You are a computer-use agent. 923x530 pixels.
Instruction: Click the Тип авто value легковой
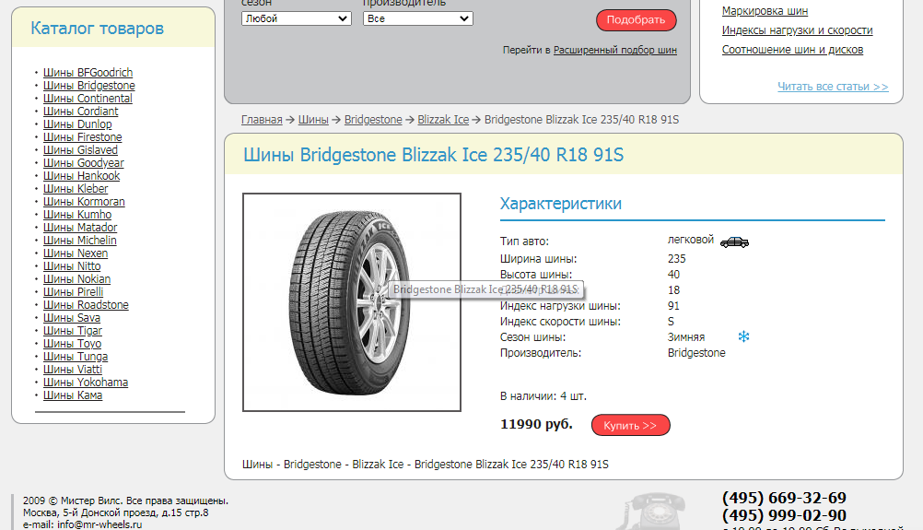(x=691, y=240)
